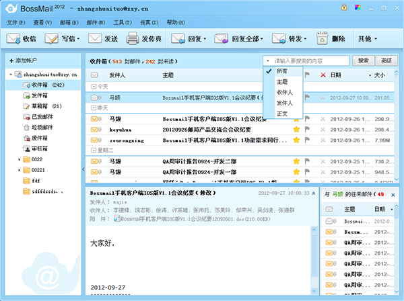Click 添加帐户 add account button
The width and height of the screenshot is (404, 301).
point(23,60)
